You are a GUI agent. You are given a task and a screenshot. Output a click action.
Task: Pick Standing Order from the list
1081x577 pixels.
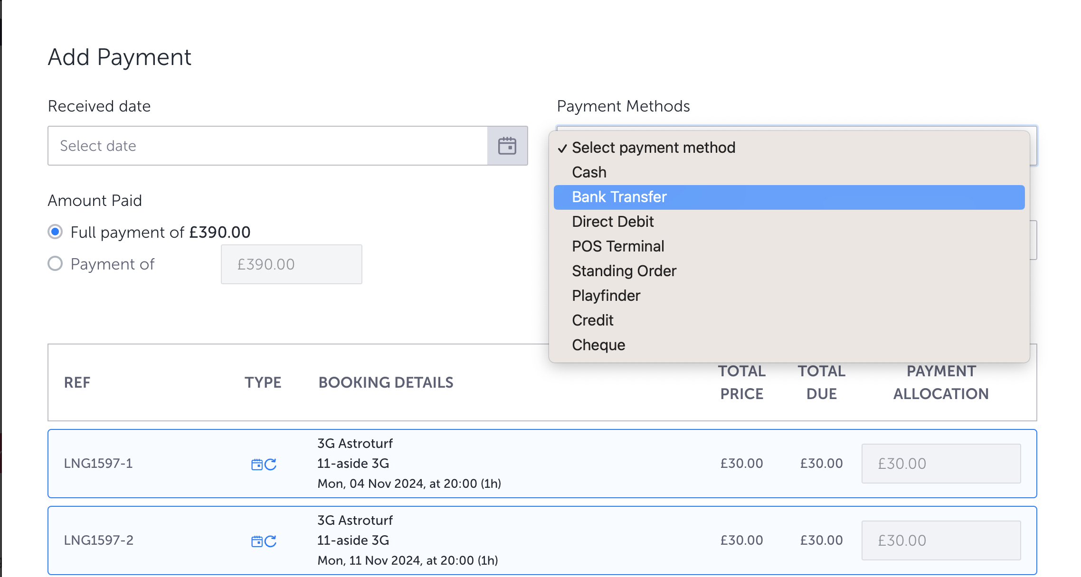pos(624,271)
